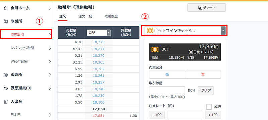Select 売 sell option

167,75
